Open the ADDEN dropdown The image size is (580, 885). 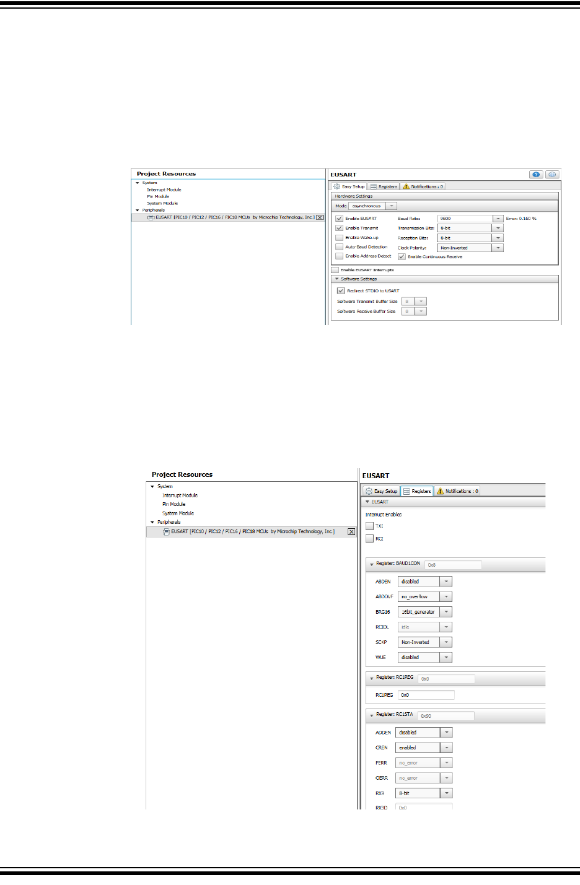(447, 733)
